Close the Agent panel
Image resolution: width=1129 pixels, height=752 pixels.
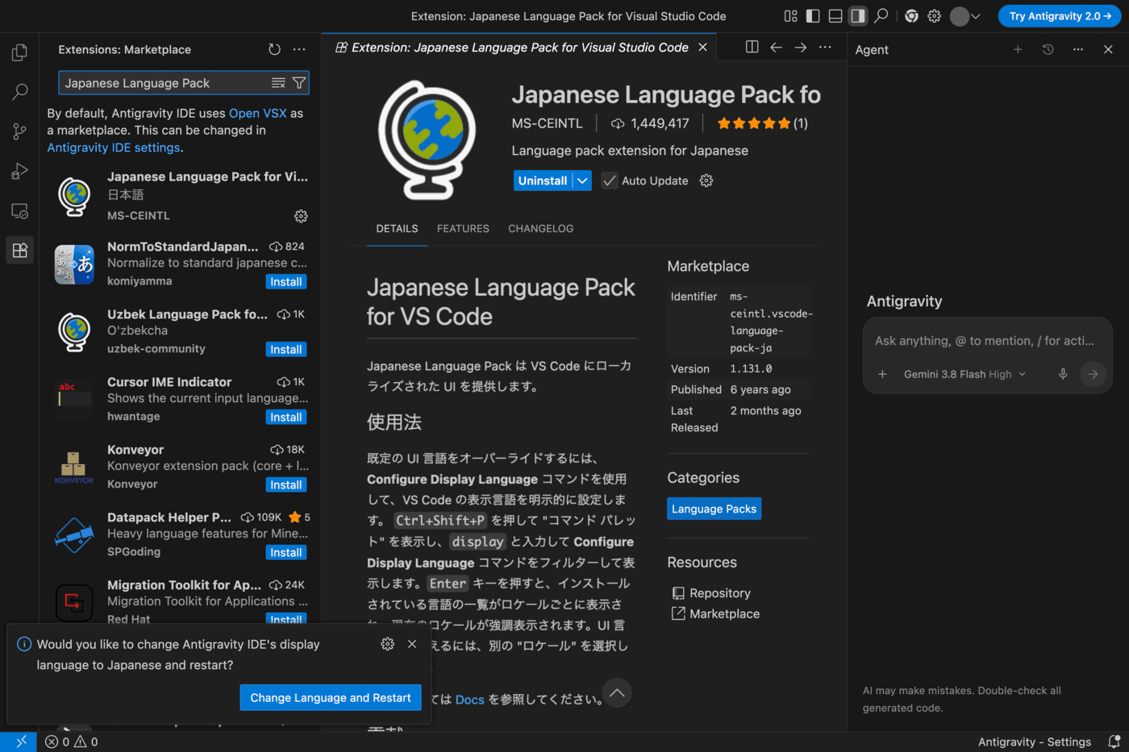[x=1108, y=49]
